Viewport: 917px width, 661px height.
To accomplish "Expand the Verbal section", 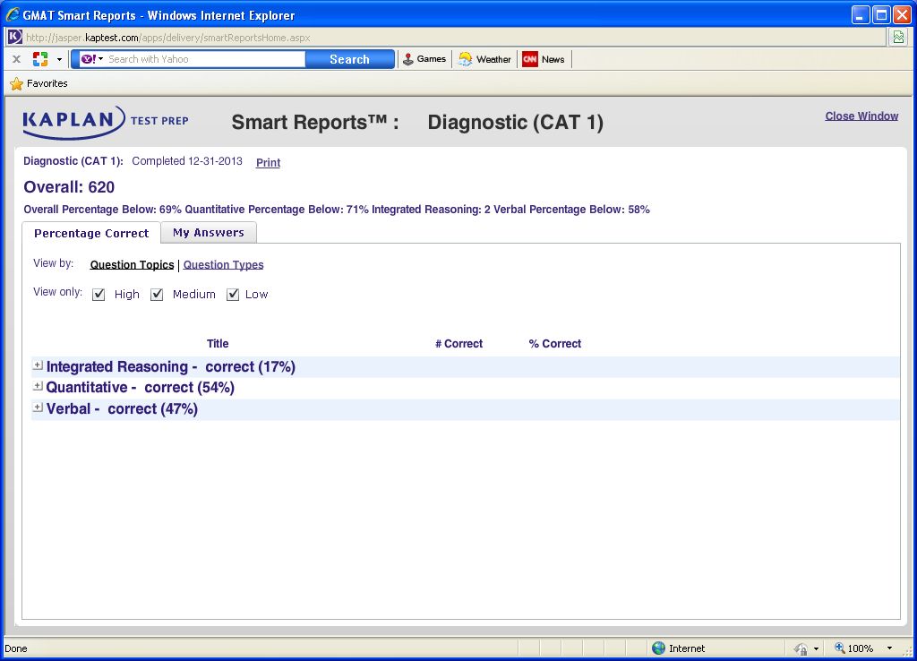I will click(38, 408).
